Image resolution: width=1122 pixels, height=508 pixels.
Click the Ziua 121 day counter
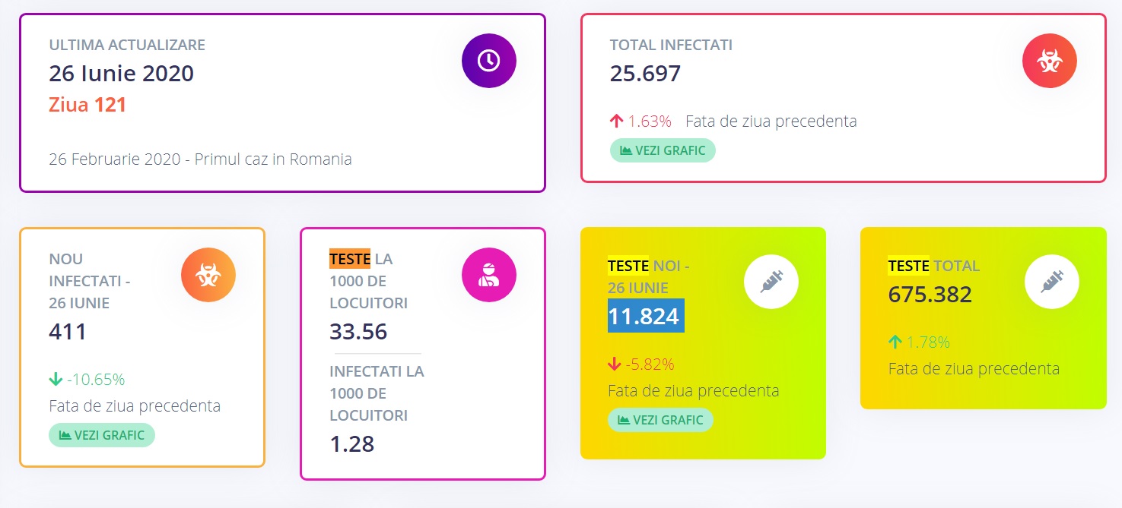coord(87,104)
